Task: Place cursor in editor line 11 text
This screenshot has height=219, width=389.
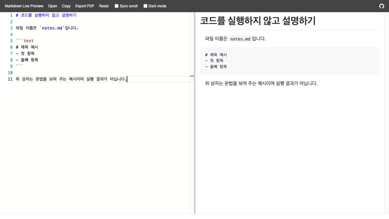Action: point(71,79)
